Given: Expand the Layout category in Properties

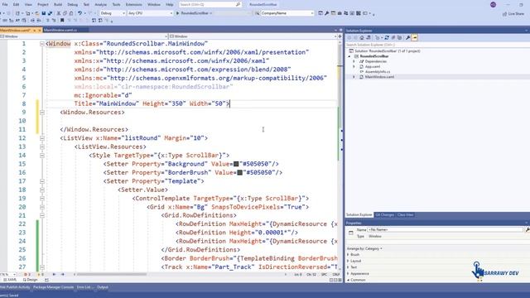Looking at the screenshot, I should (x=348, y=262).
